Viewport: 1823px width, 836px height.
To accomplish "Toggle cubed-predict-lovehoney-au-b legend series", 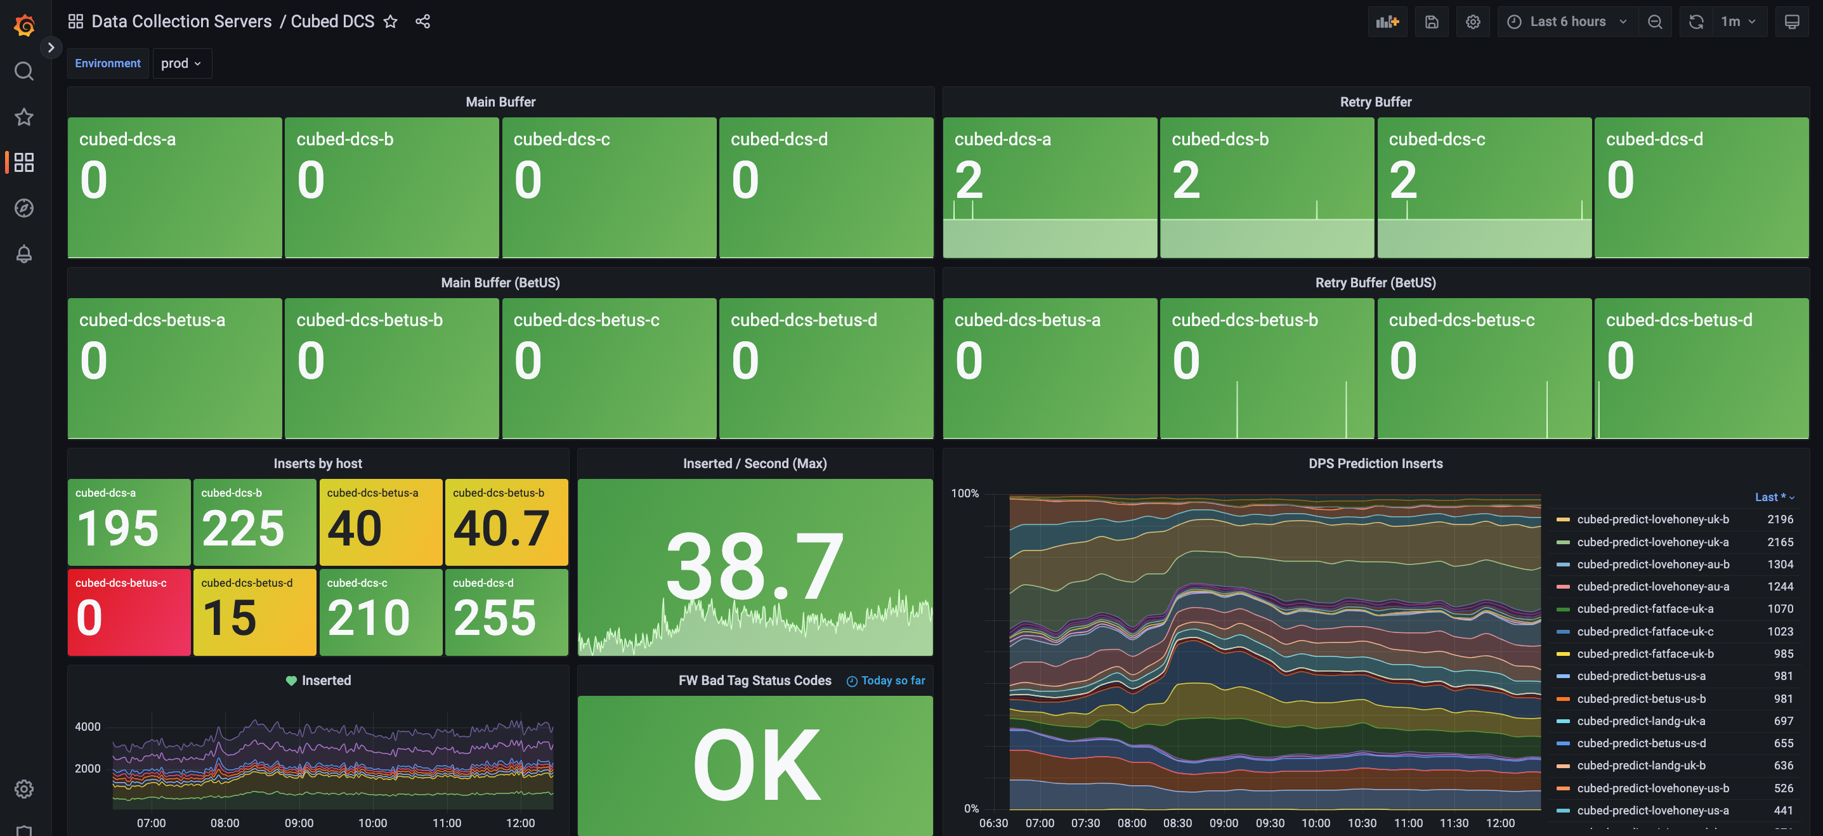I will (1652, 564).
